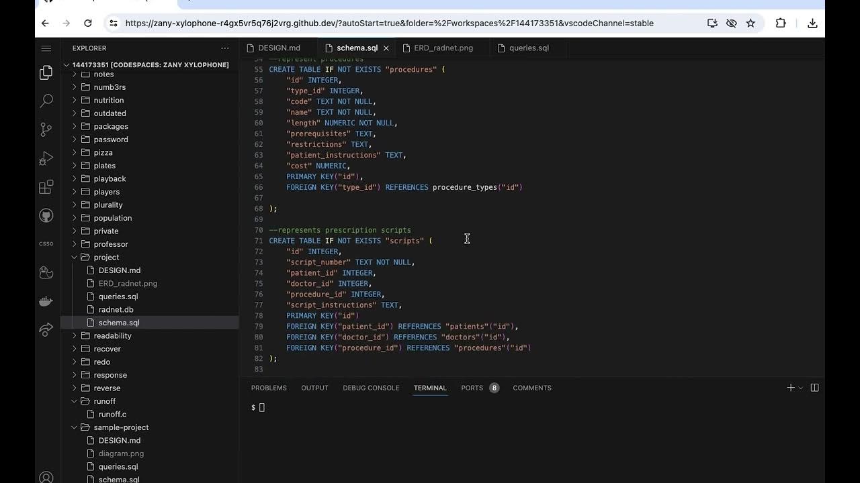Collapse the runoff folder
The width and height of the screenshot is (860, 483).
150,401
